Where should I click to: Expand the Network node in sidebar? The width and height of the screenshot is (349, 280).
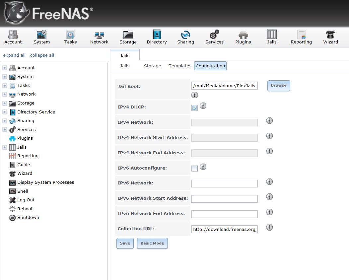tap(5, 94)
